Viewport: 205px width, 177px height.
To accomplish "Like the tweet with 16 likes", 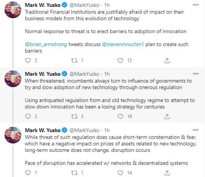I will pos(120,116).
